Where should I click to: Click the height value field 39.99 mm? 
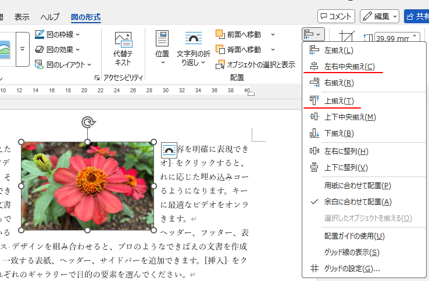tap(392, 38)
